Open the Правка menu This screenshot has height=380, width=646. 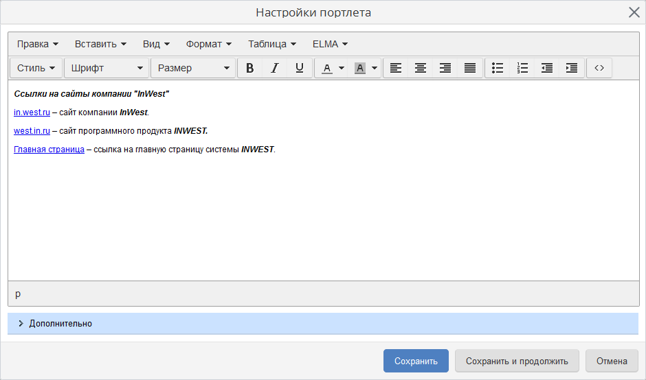(38, 44)
